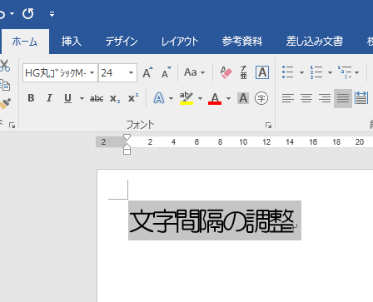Image resolution: width=373 pixels, height=302 pixels.
Task: Toggle Subscript formatting
Action: (x=115, y=98)
